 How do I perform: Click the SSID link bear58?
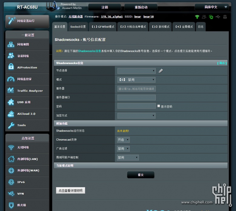click(x=148, y=17)
